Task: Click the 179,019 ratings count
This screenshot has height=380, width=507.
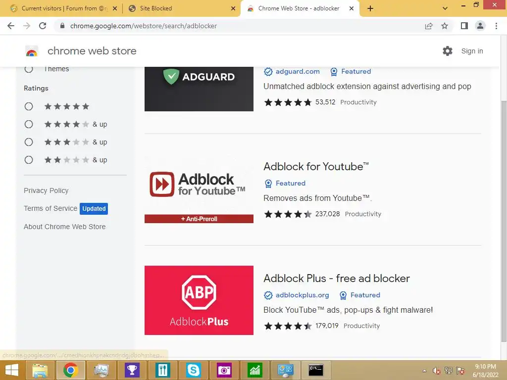Action: 327,326
